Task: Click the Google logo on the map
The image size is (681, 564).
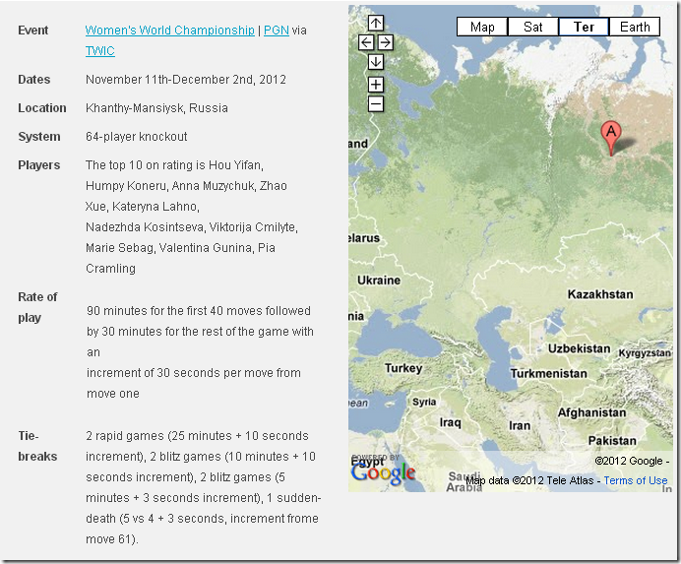Action: [x=383, y=472]
